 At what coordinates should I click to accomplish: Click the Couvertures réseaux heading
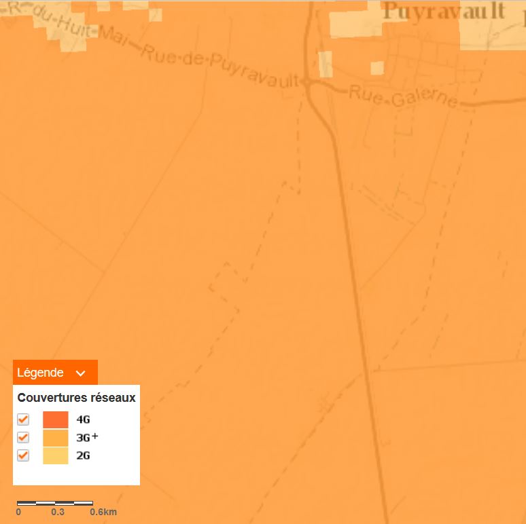(76, 398)
